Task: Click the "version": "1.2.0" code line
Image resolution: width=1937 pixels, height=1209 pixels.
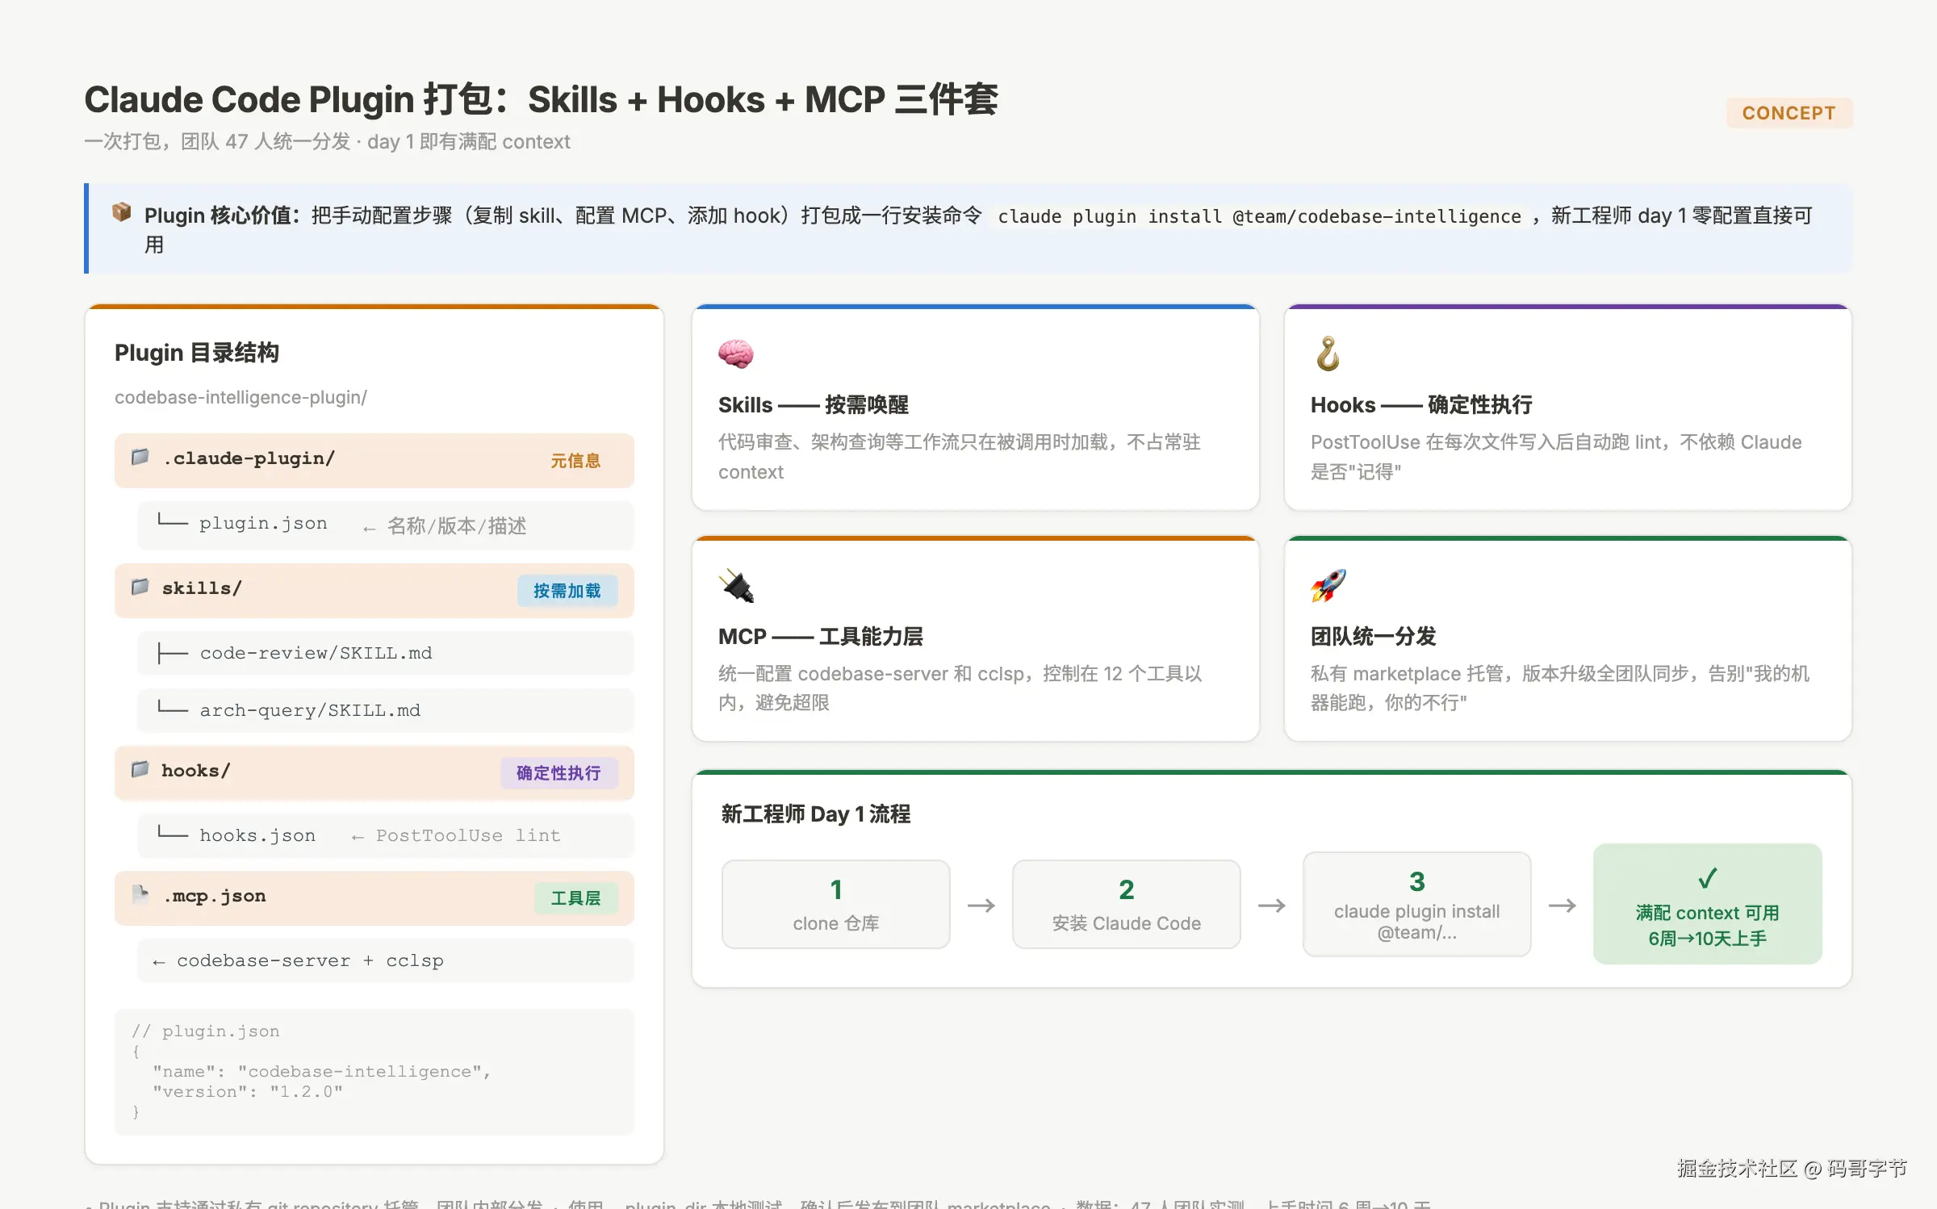Action: (x=248, y=1091)
